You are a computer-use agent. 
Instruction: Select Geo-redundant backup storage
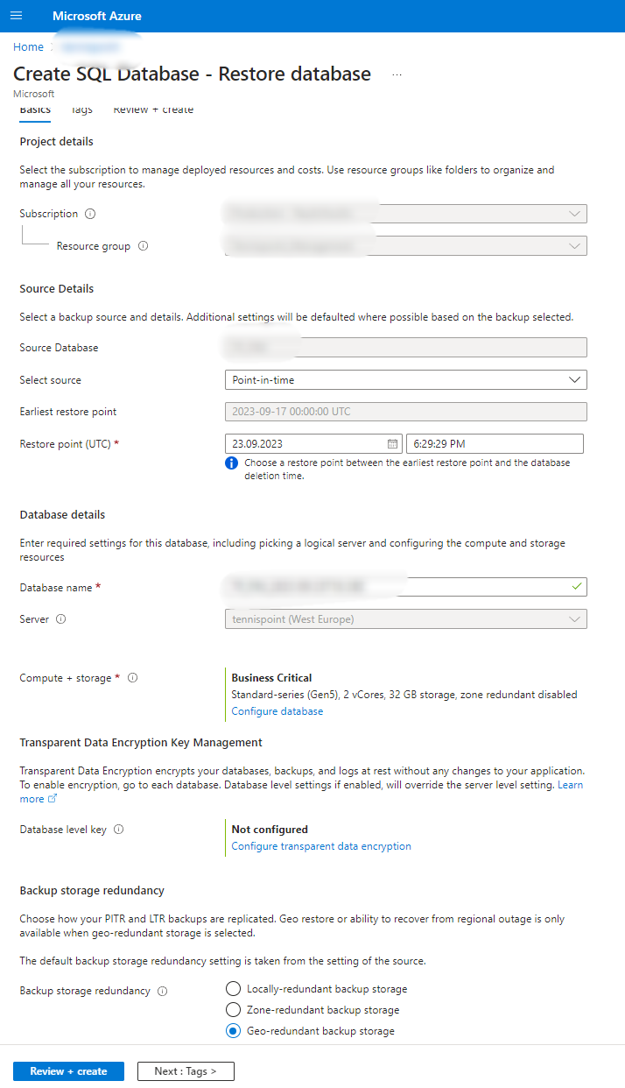tap(233, 1030)
